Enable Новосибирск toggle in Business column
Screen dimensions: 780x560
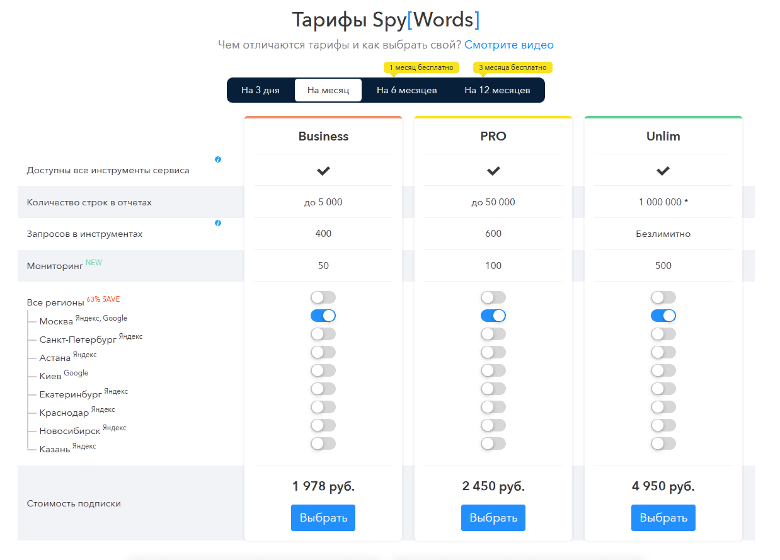point(323,425)
